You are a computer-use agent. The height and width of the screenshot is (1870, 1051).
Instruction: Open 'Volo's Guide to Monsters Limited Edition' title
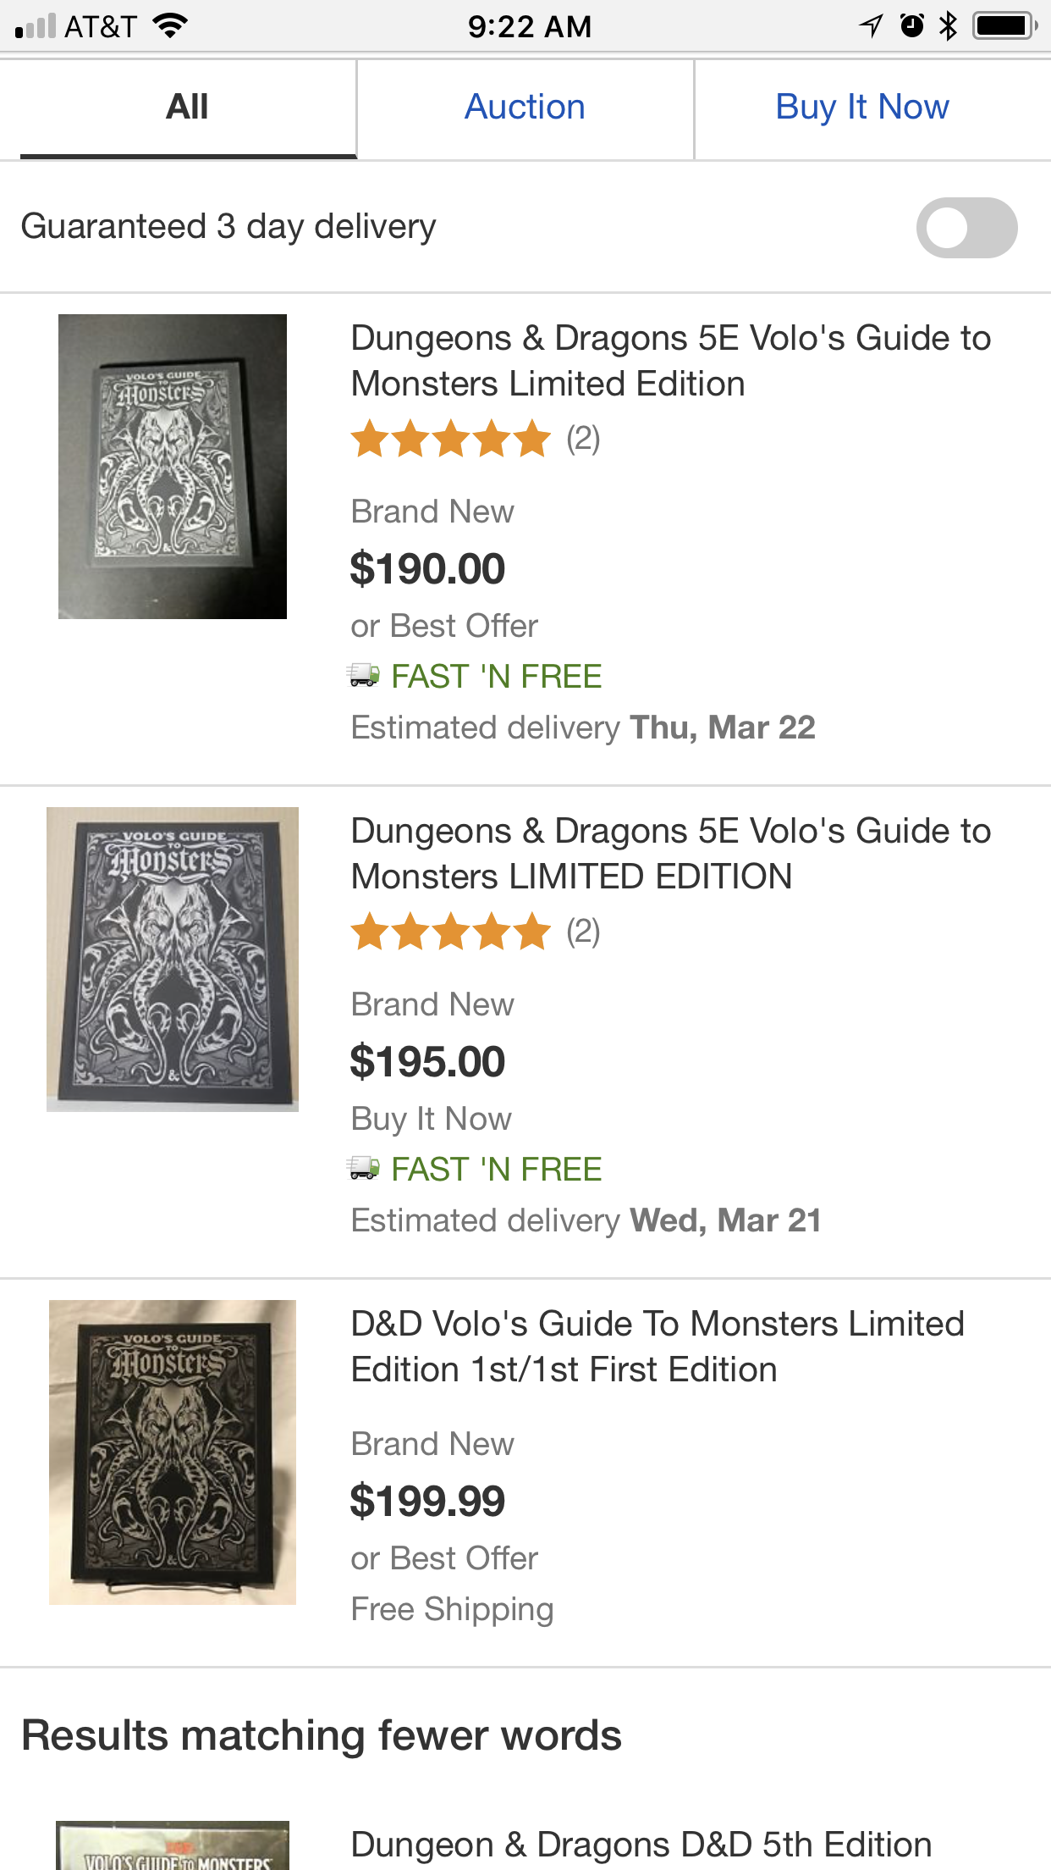pyautogui.click(x=670, y=361)
